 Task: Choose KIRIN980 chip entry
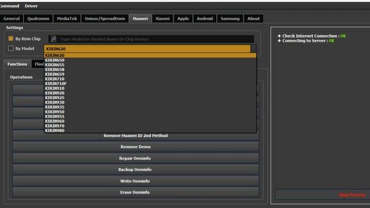(150, 131)
